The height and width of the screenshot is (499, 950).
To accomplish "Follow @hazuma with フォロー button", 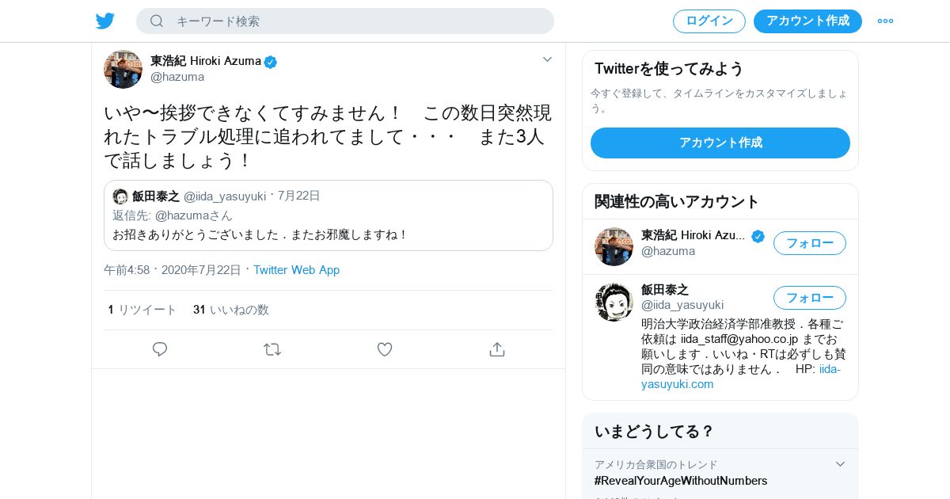I will (810, 243).
